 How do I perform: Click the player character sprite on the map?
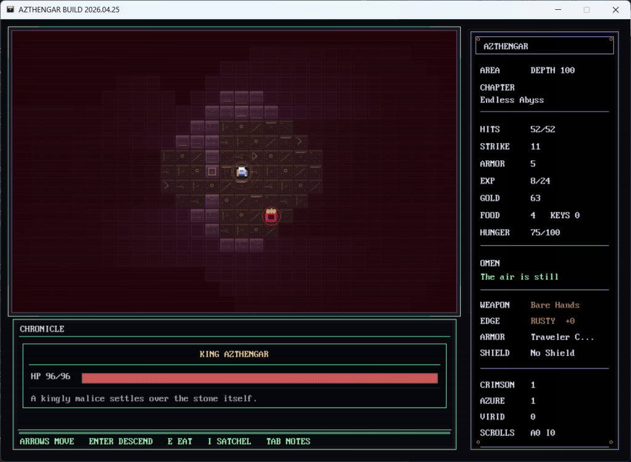[242, 172]
